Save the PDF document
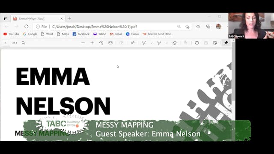 pos(206,43)
